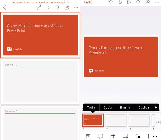Open the more options ellipsis in the left window
This screenshot has height=140, width=161.
tap(76, 7)
